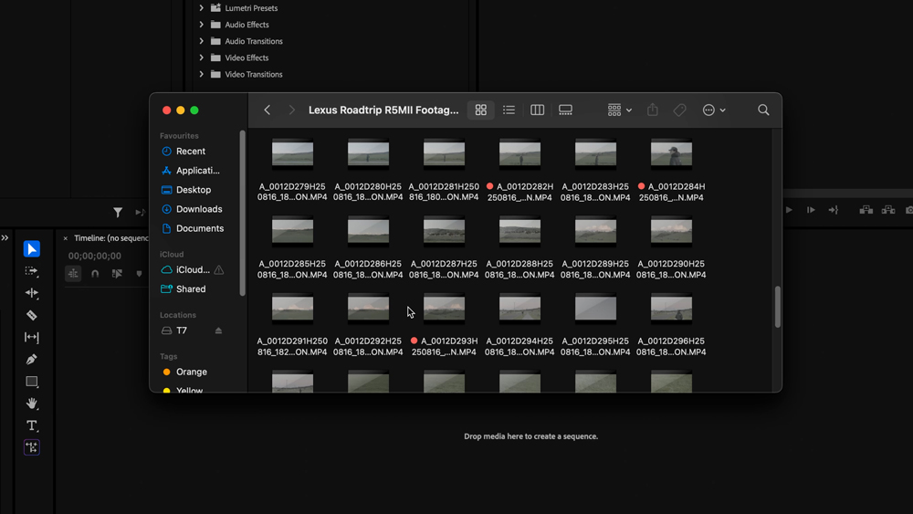Screen dimensions: 913x514
Task: Expand the Audio Effects folder
Action: point(202,25)
